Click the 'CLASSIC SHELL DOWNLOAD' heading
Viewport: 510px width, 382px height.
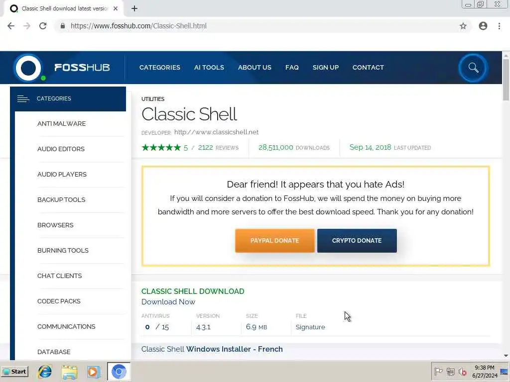click(x=193, y=291)
